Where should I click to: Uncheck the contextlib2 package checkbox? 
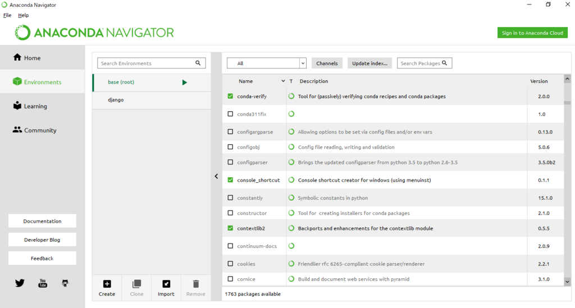[230, 228]
